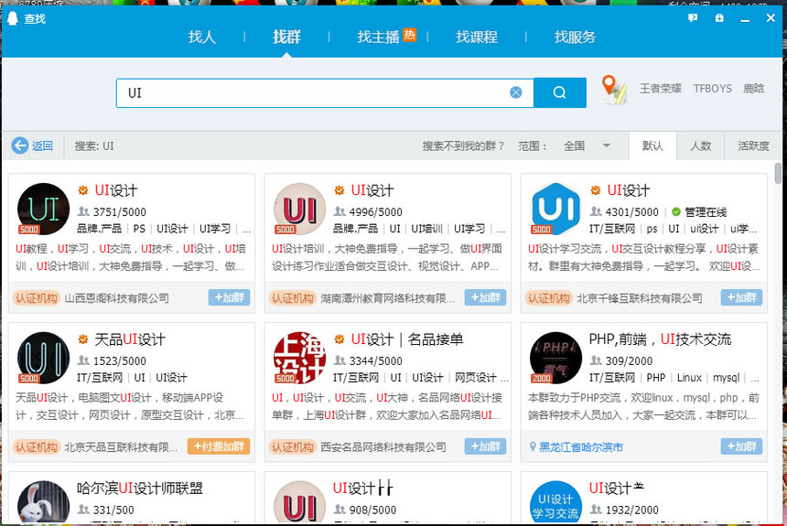This screenshot has height=526, width=787.
Task: Open the feedback speech bubble icon
Action: pos(693,18)
